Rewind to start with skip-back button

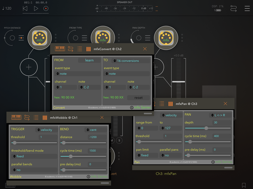25,8
